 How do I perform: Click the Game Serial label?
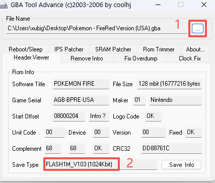click(x=27, y=100)
